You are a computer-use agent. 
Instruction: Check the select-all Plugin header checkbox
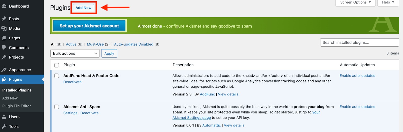[x=57, y=65]
